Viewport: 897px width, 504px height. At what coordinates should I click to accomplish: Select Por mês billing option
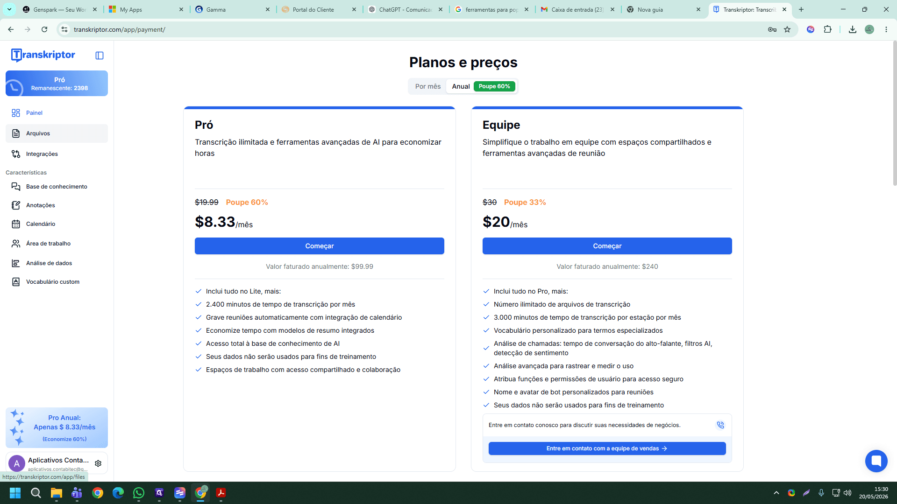coord(428,86)
